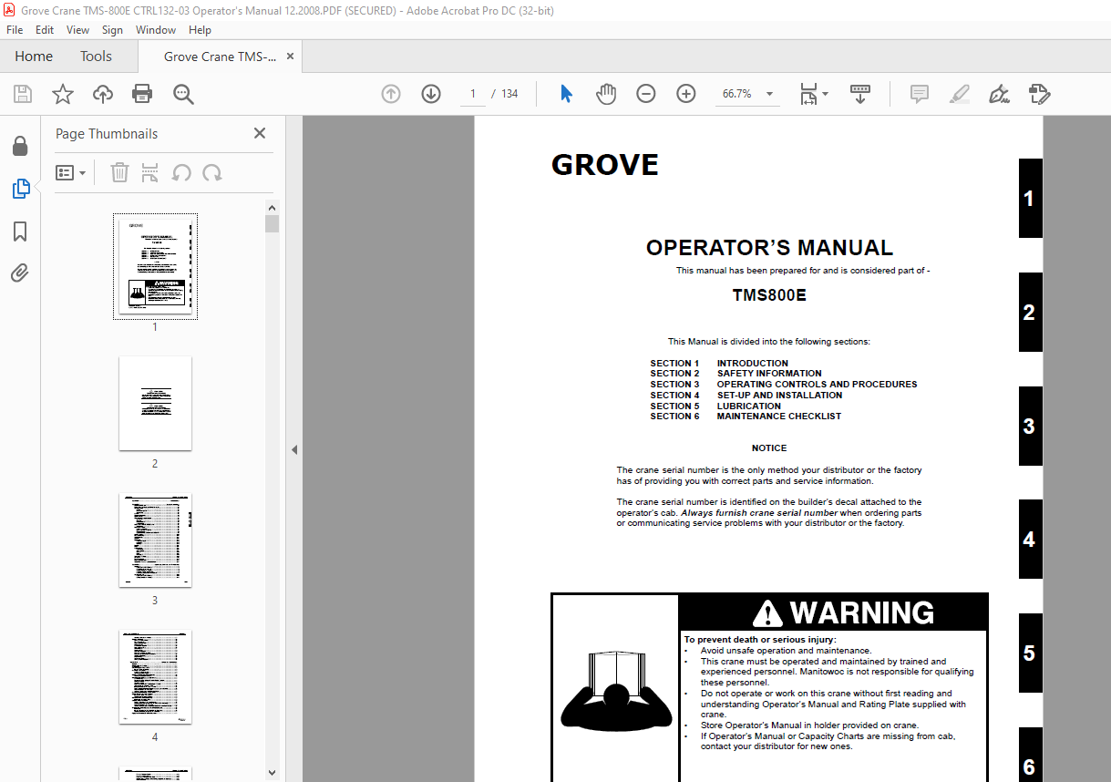Open the Sign document pen tool

click(x=999, y=94)
